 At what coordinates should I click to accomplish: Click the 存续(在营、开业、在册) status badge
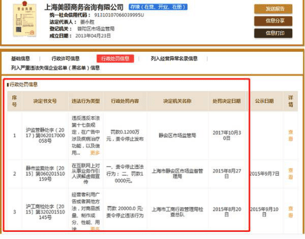tap(158, 7)
